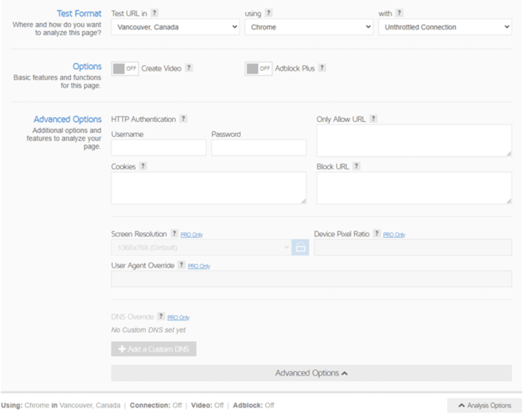Screen dimensions: 526x418
Task: Toggle the Adblock Plus switch
Action: coord(259,69)
